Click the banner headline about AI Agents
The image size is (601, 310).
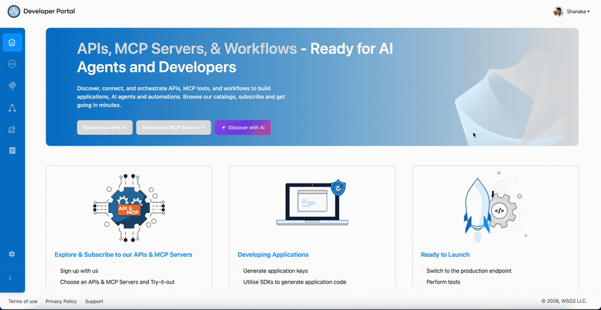pos(235,58)
